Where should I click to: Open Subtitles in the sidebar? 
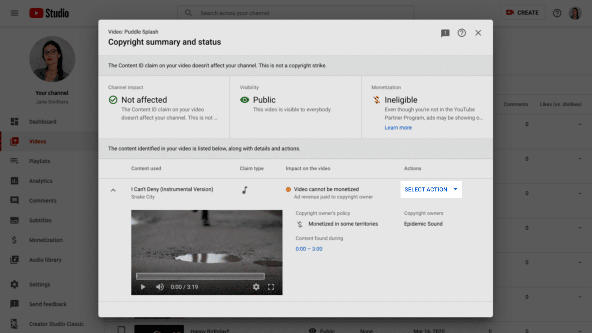[x=49, y=220]
